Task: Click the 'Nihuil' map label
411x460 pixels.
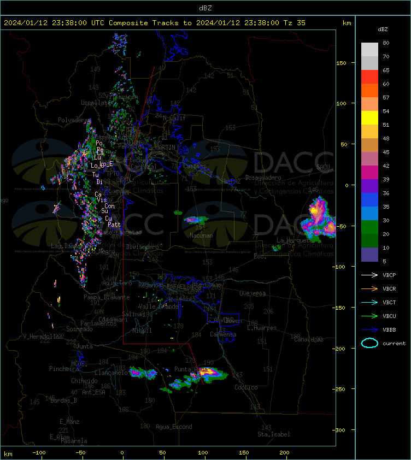Action: (x=142, y=331)
